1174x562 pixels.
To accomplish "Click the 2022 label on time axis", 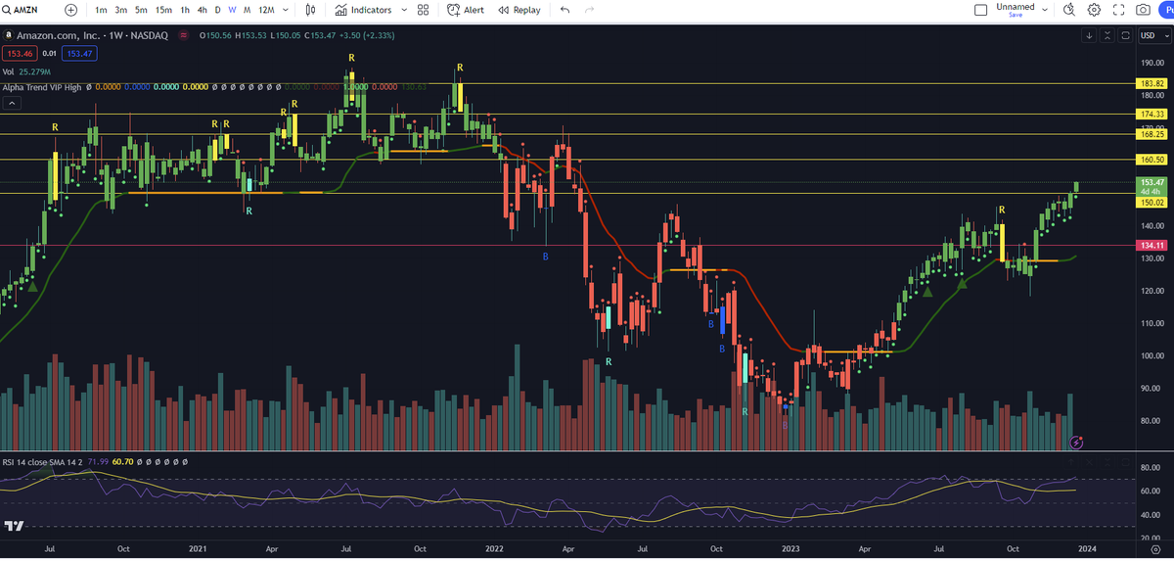I will click(x=493, y=549).
